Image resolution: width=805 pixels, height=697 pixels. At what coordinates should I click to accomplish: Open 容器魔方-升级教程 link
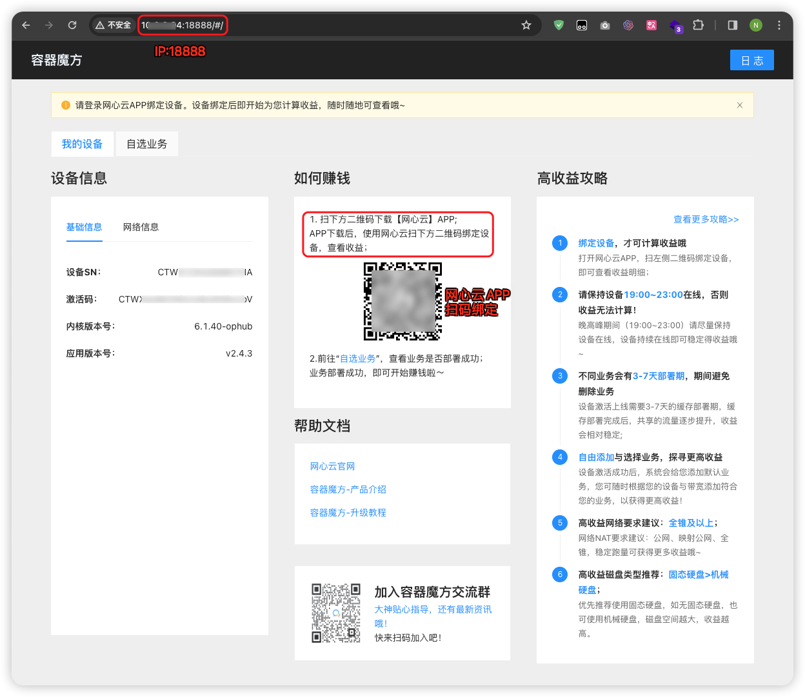pyautogui.click(x=348, y=513)
